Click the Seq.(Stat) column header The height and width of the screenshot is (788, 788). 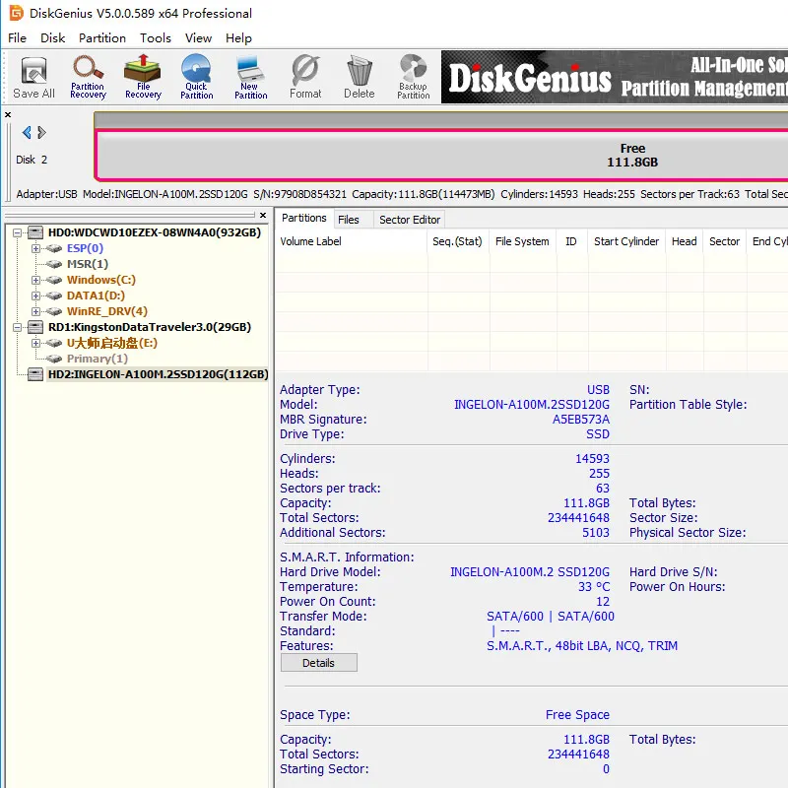click(457, 241)
